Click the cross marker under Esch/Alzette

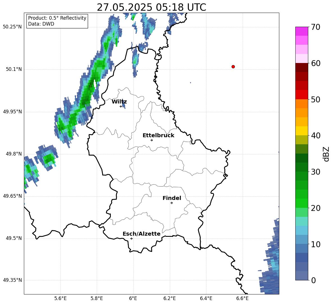[131, 238]
